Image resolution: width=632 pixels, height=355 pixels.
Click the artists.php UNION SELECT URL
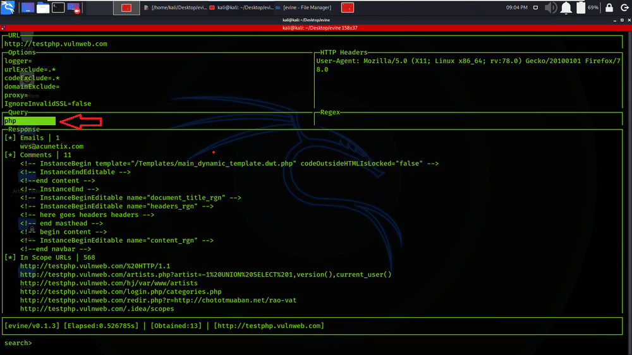pos(205,275)
